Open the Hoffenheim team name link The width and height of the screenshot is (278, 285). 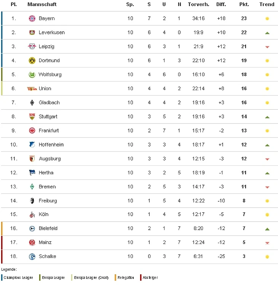(x=51, y=145)
